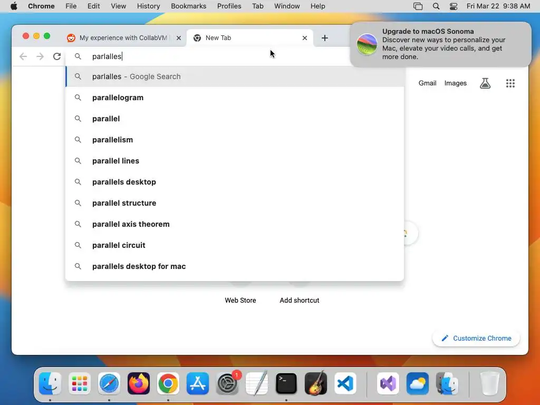Switch to My experience with CollabVM tab
The height and width of the screenshot is (405, 540).
coord(119,38)
